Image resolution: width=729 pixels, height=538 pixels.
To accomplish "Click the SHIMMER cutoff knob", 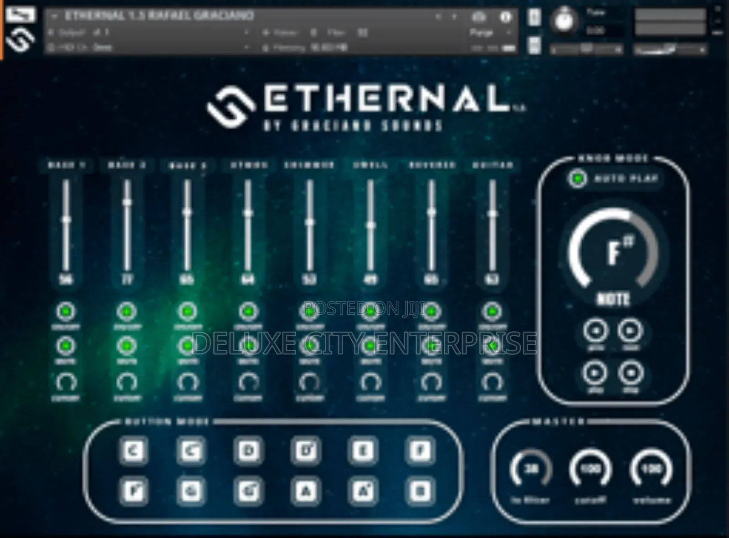I will (x=309, y=382).
